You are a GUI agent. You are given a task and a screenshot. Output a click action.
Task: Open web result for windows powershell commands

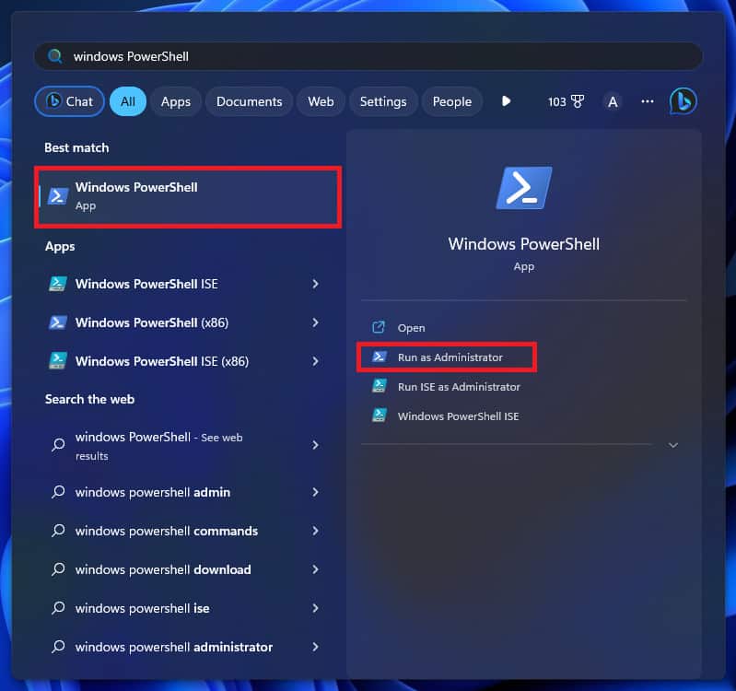tap(167, 531)
